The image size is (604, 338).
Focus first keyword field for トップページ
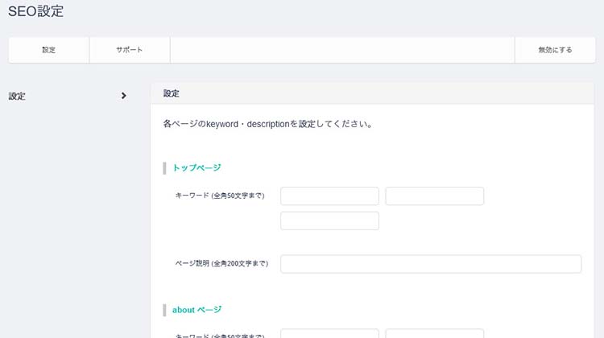point(329,196)
